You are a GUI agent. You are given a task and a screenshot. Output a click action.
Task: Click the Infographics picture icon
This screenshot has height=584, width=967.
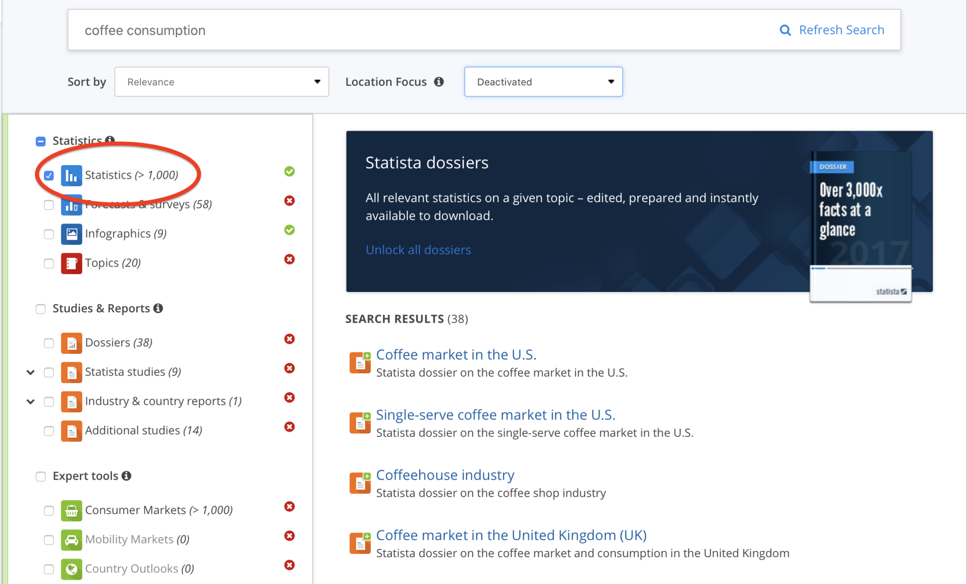pyautogui.click(x=71, y=234)
